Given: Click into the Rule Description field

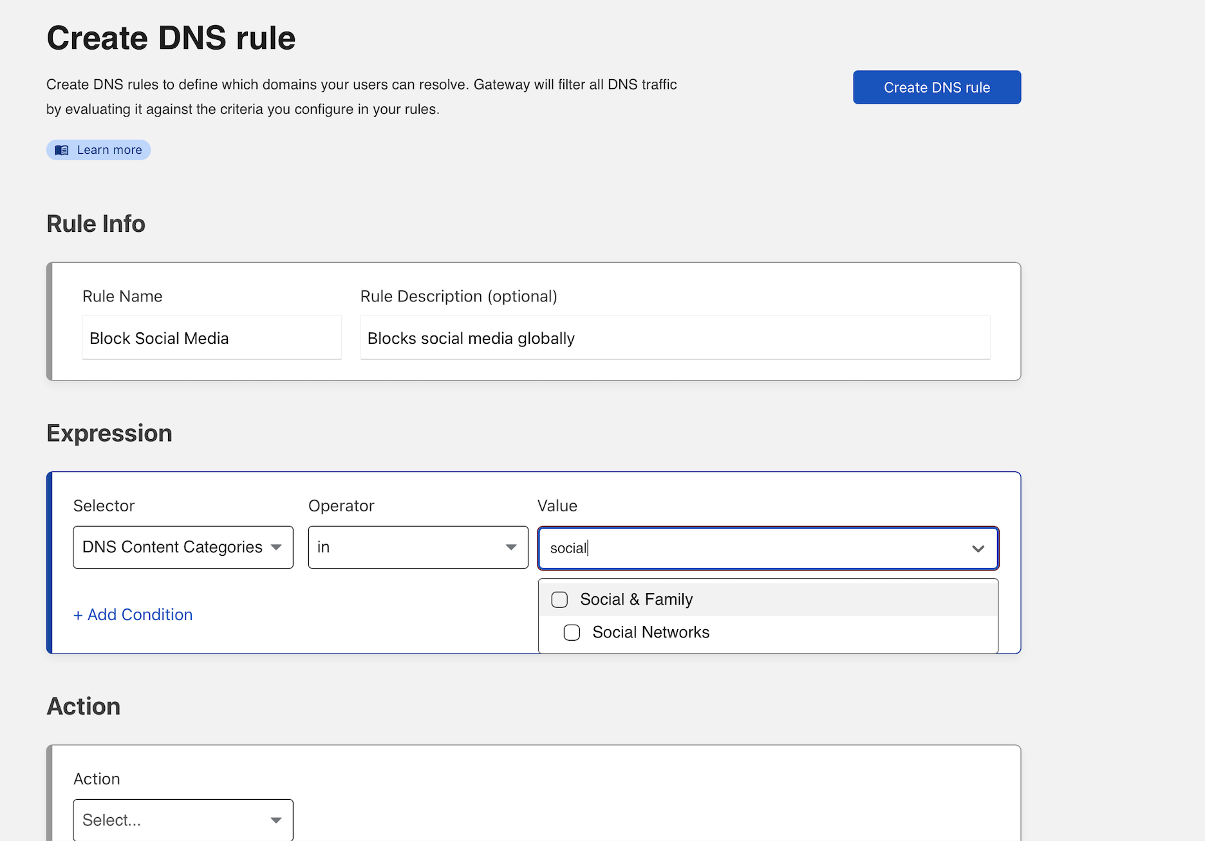Looking at the screenshot, I should [x=675, y=338].
